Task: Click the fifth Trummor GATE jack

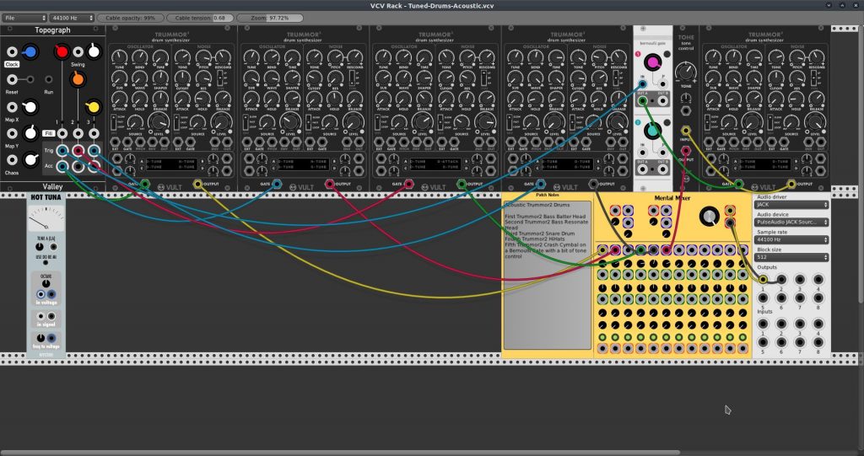Action: coord(739,184)
